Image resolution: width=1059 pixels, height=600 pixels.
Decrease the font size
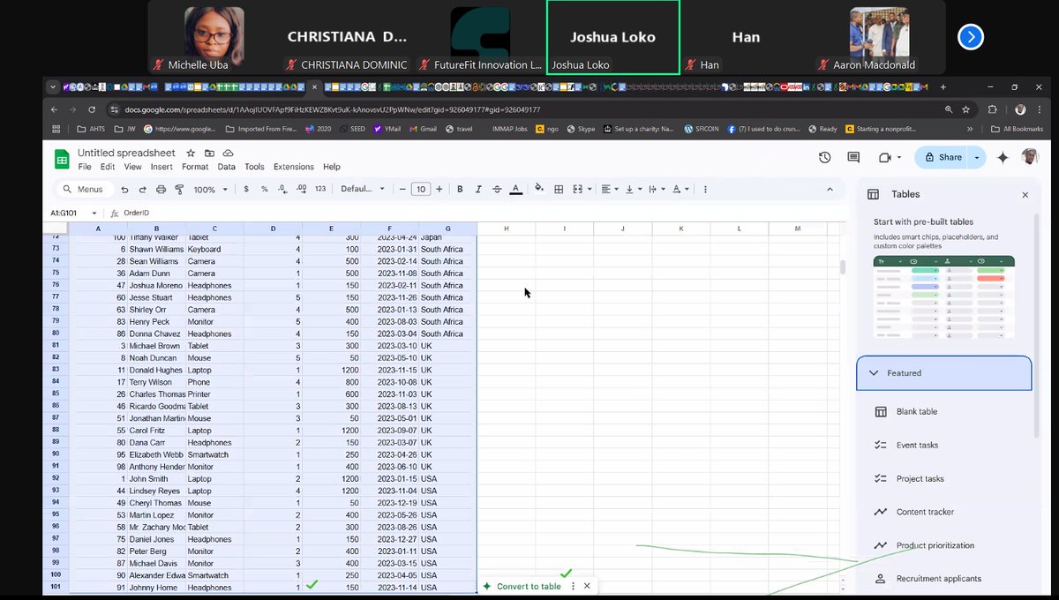[x=402, y=189]
